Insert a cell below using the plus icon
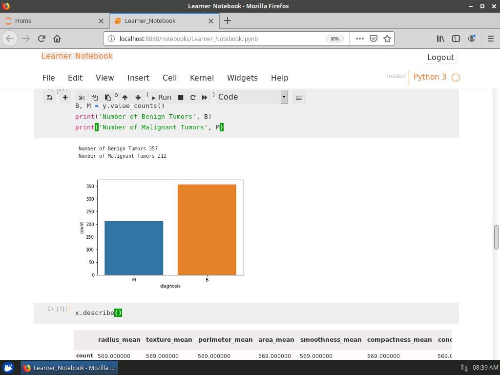Viewport: 500px width, 375px height. [65, 98]
